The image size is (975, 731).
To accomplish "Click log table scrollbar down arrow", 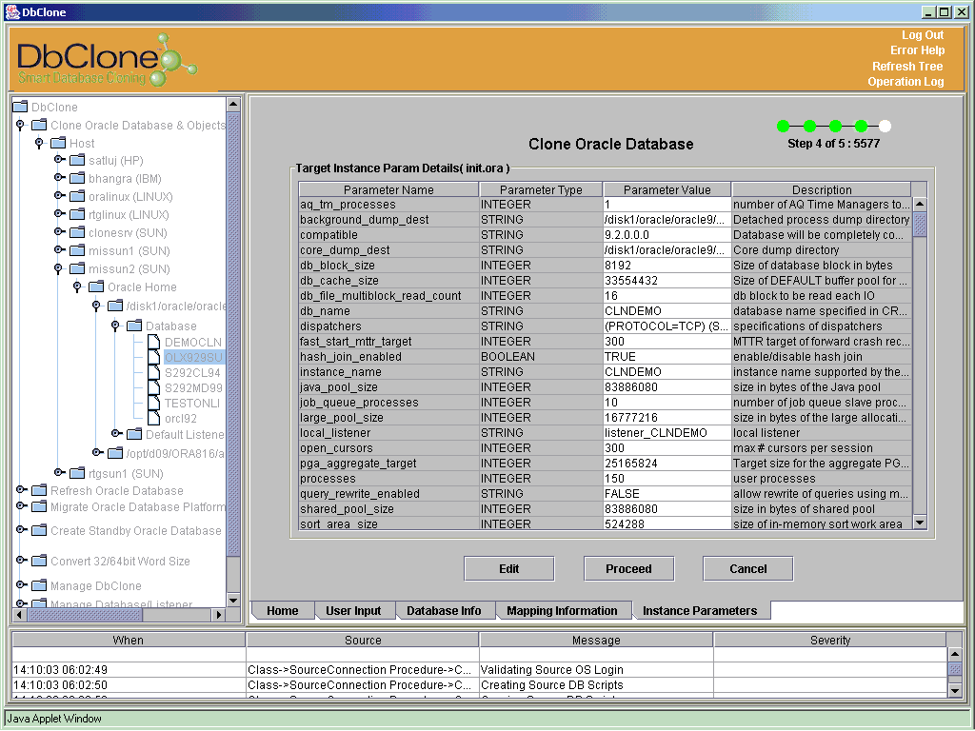I will (x=954, y=690).
